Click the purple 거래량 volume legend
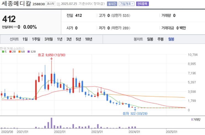Screen dimensions: 205x135 [196, 120]
